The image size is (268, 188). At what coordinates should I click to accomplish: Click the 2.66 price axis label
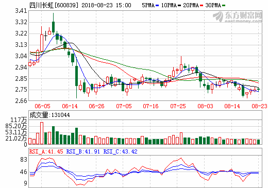point(21,101)
